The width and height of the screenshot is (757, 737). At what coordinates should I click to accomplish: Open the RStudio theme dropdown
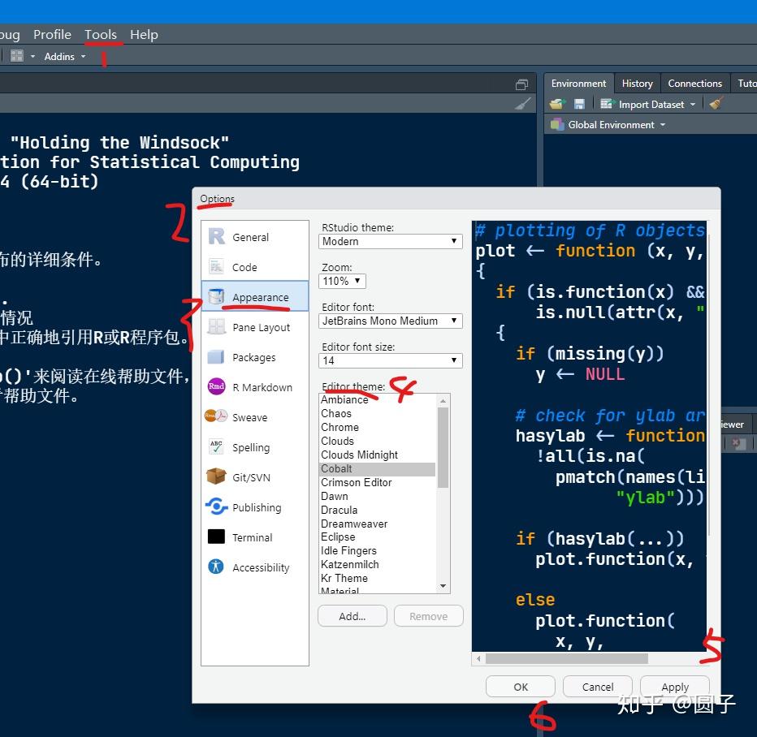[x=390, y=241]
